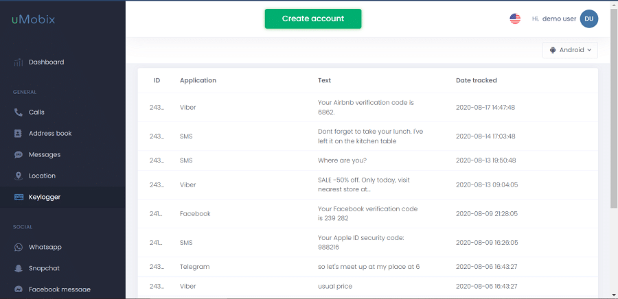Click the Facebook messenger sidebar icon
The image size is (618, 299).
19,289
